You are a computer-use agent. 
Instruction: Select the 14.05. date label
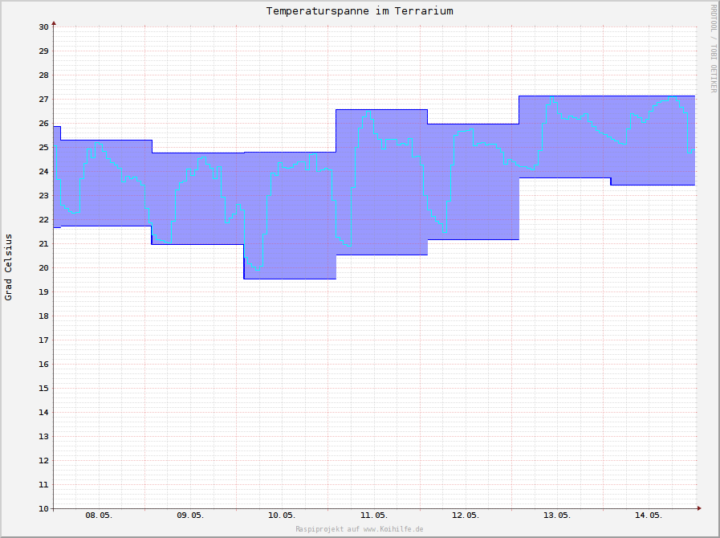tap(649, 515)
